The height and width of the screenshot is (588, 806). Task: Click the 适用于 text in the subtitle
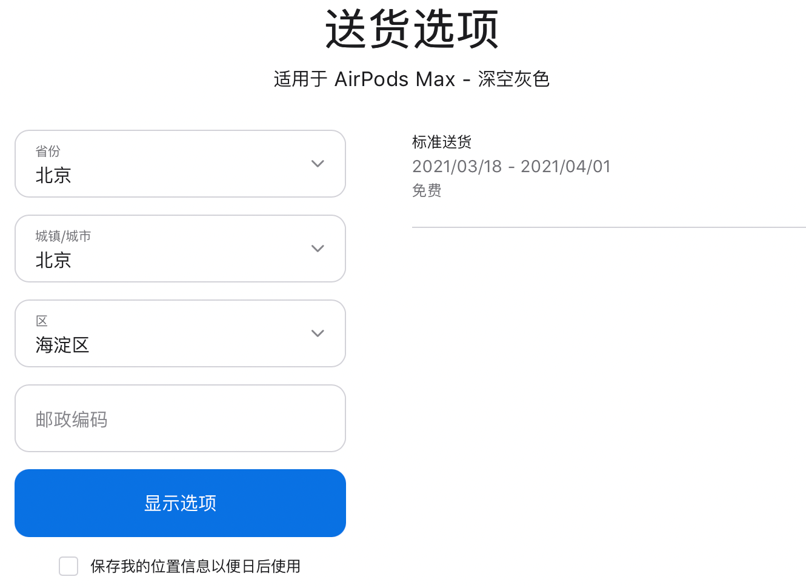click(301, 79)
